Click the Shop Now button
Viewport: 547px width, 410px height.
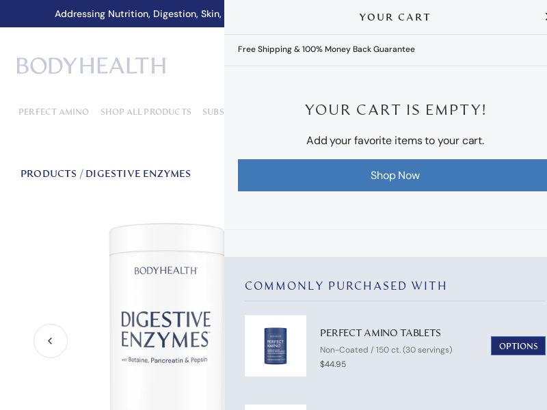(x=395, y=175)
